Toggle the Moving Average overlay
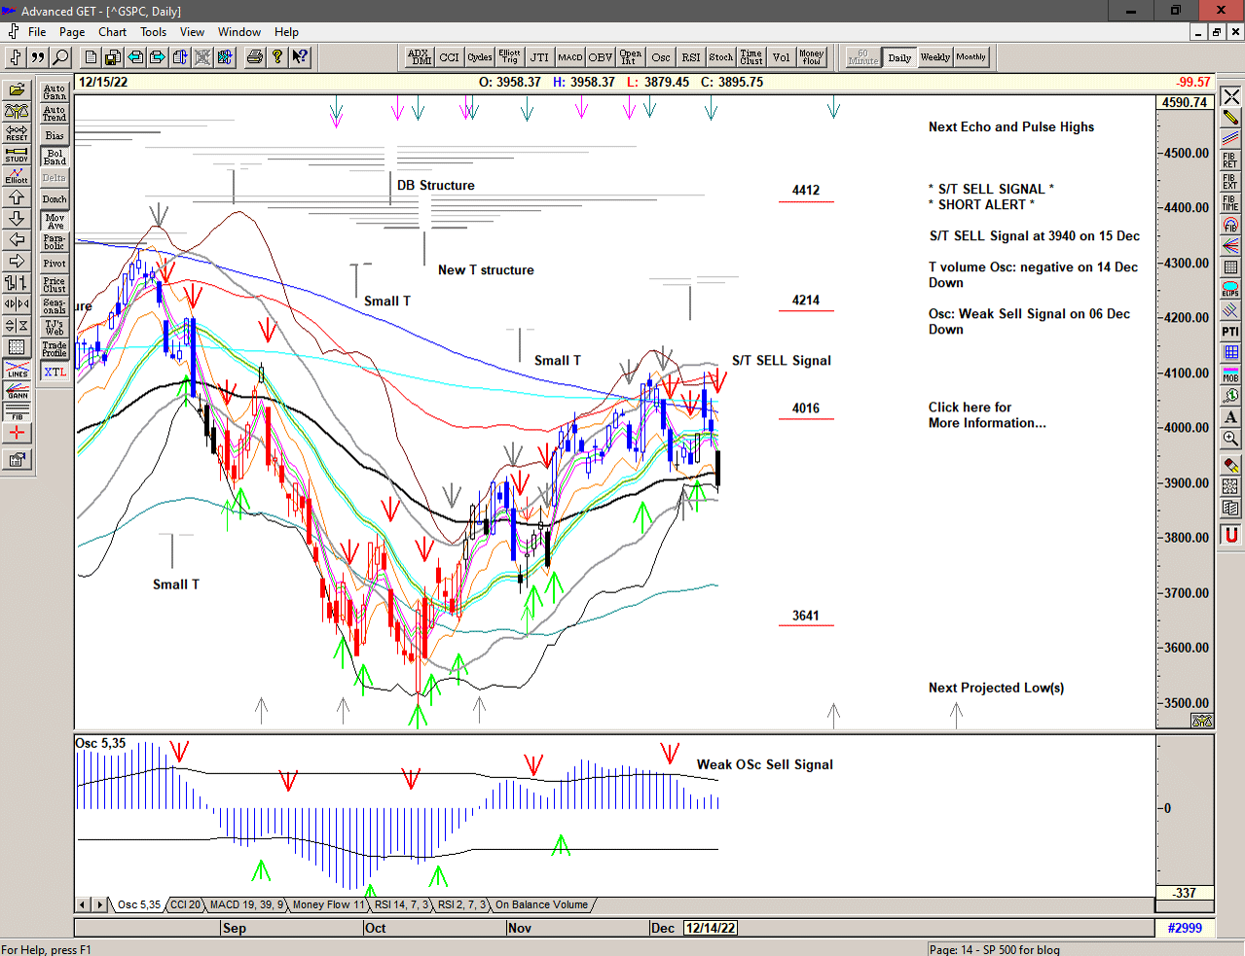The width and height of the screenshot is (1245, 956). click(x=55, y=221)
